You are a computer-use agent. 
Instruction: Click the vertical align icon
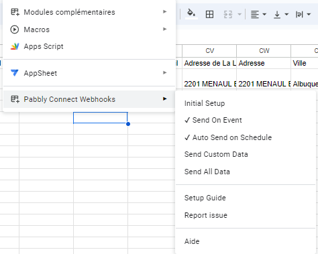pos(277,15)
